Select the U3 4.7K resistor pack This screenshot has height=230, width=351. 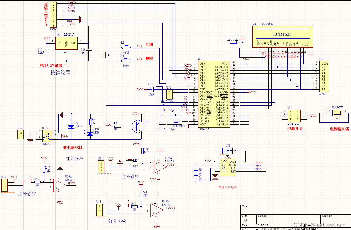pos(324,76)
